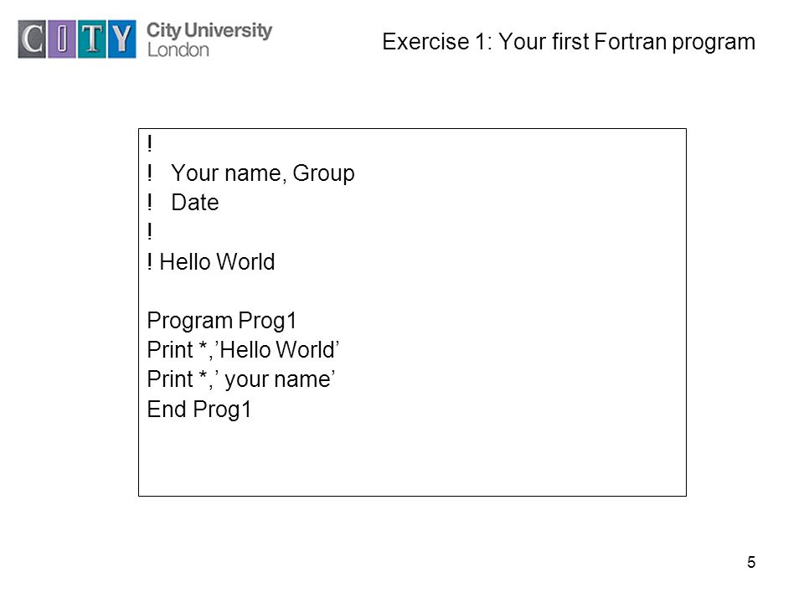Click the first exclamation mark comment line
The width and height of the screenshot is (804, 603).
tap(149, 143)
